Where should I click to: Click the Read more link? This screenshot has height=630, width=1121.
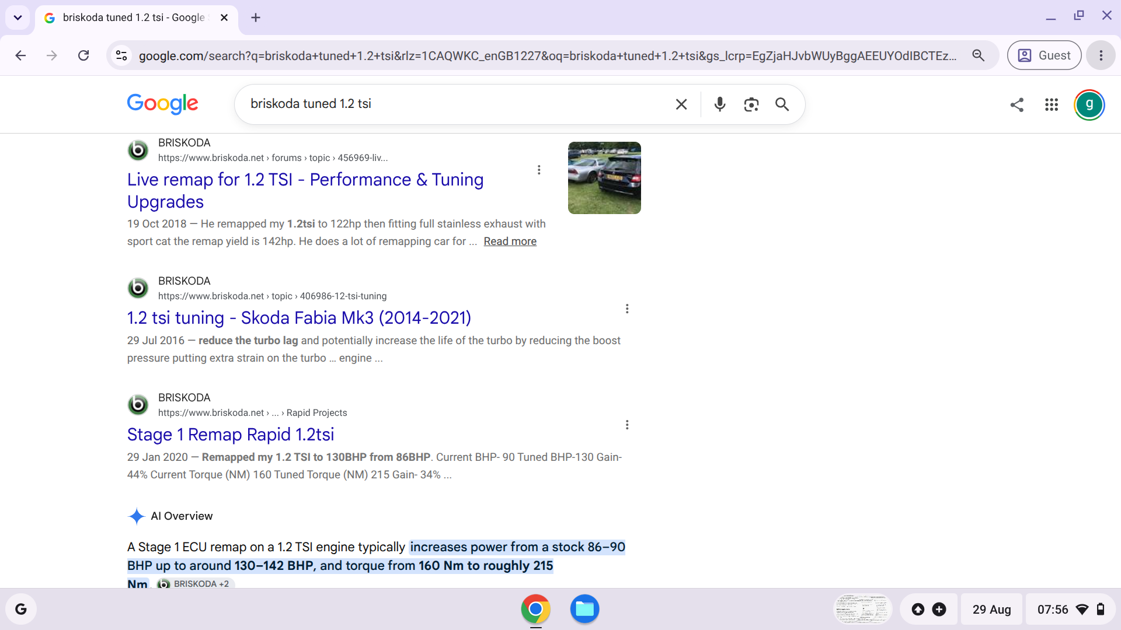tap(510, 242)
